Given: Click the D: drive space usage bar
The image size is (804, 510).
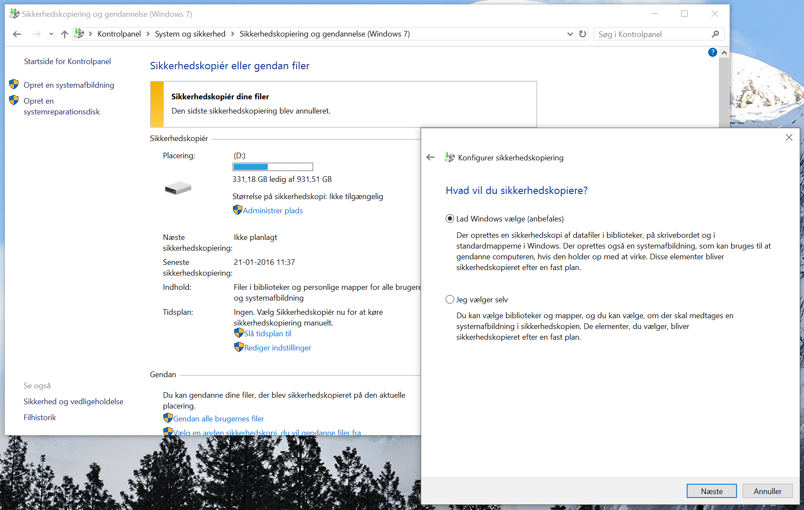Looking at the screenshot, I should pyautogui.click(x=272, y=167).
